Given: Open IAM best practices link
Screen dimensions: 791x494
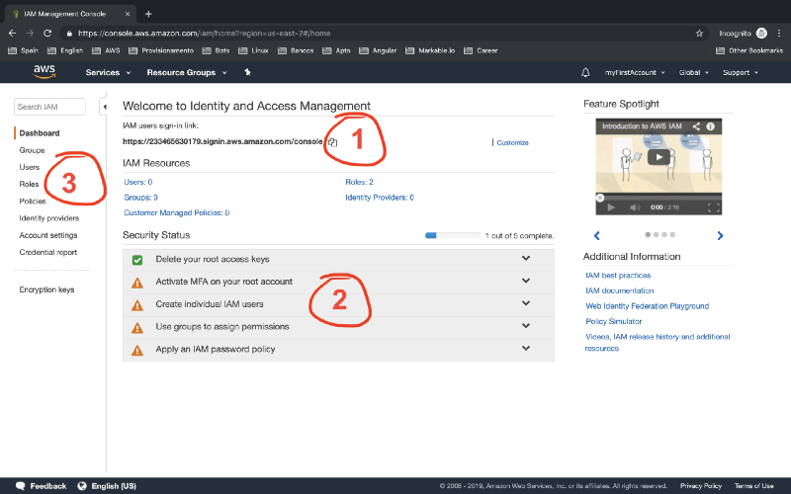Looking at the screenshot, I should (x=618, y=276).
